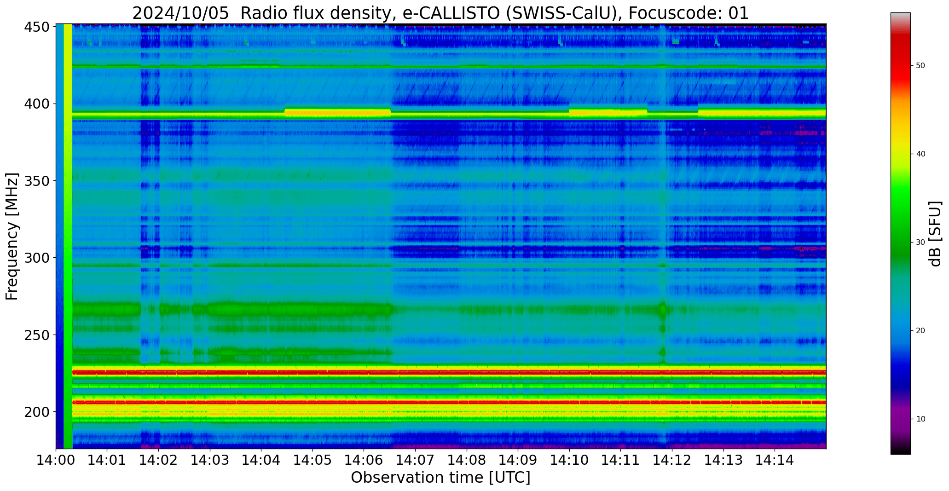Image resolution: width=949 pixels, height=491 pixels.
Task: Click the 14:04 time tick label
Action: (261, 459)
